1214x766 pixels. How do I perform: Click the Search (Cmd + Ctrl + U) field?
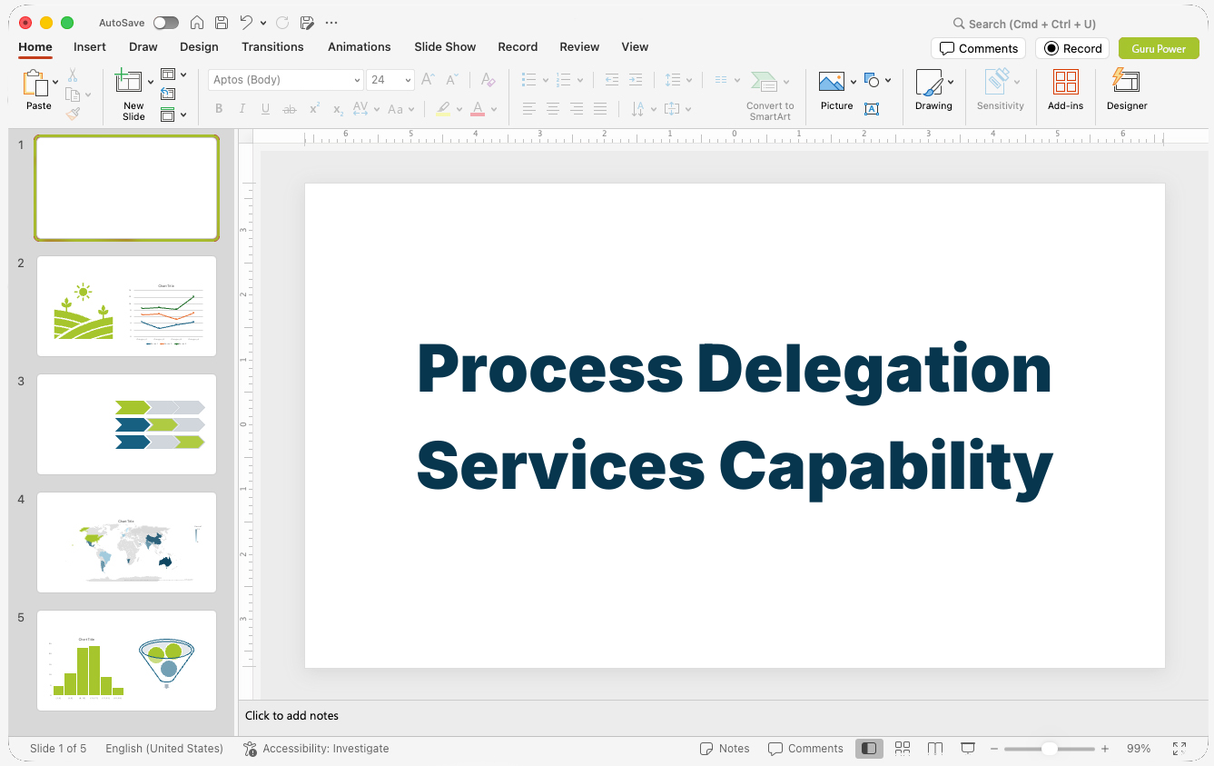click(x=1024, y=24)
